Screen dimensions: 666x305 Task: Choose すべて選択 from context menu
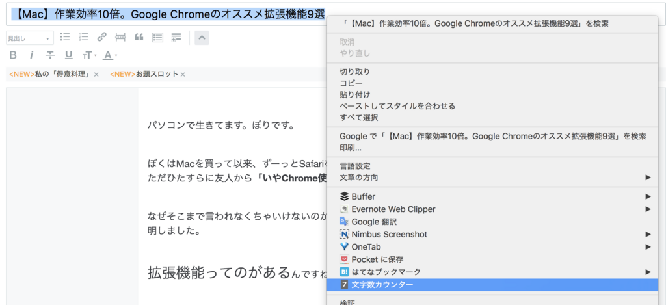point(492,118)
